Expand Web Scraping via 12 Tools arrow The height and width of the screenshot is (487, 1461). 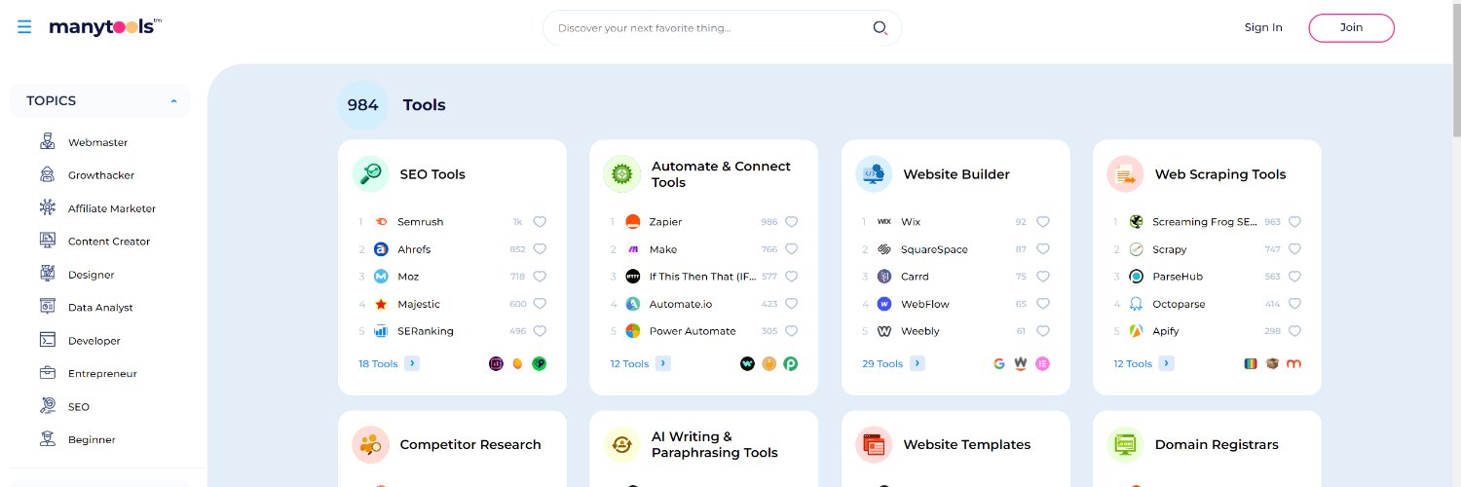[x=1167, y=363]
